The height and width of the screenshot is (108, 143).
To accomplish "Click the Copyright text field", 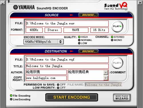I will 46,78.
